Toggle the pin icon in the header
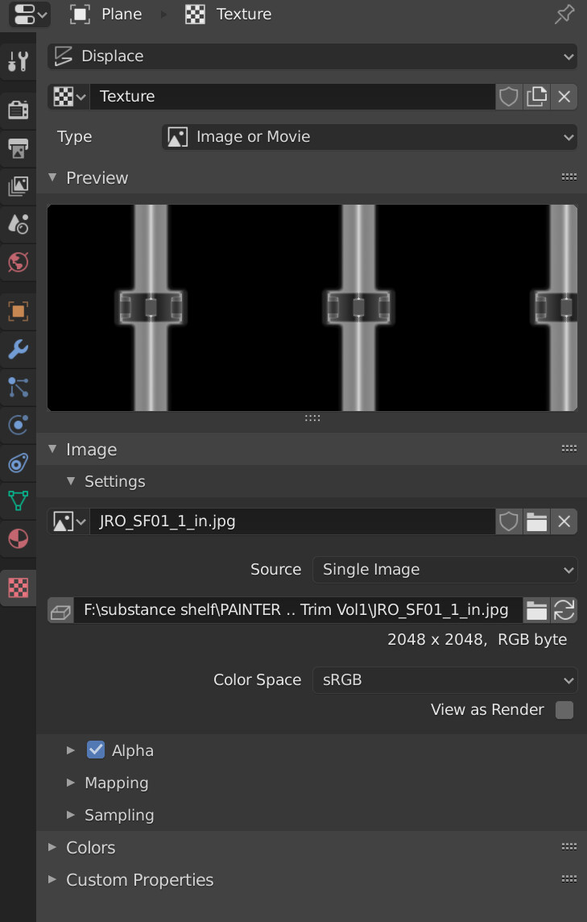Image resolution: width=587 pixels, height=922 pixels. tap(564, 15)
